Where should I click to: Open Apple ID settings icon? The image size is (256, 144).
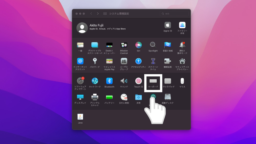click(x=168, y=25)
